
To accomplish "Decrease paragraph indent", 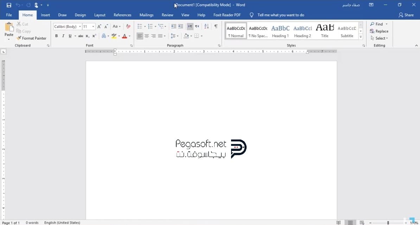I will (x=173, y=26).
